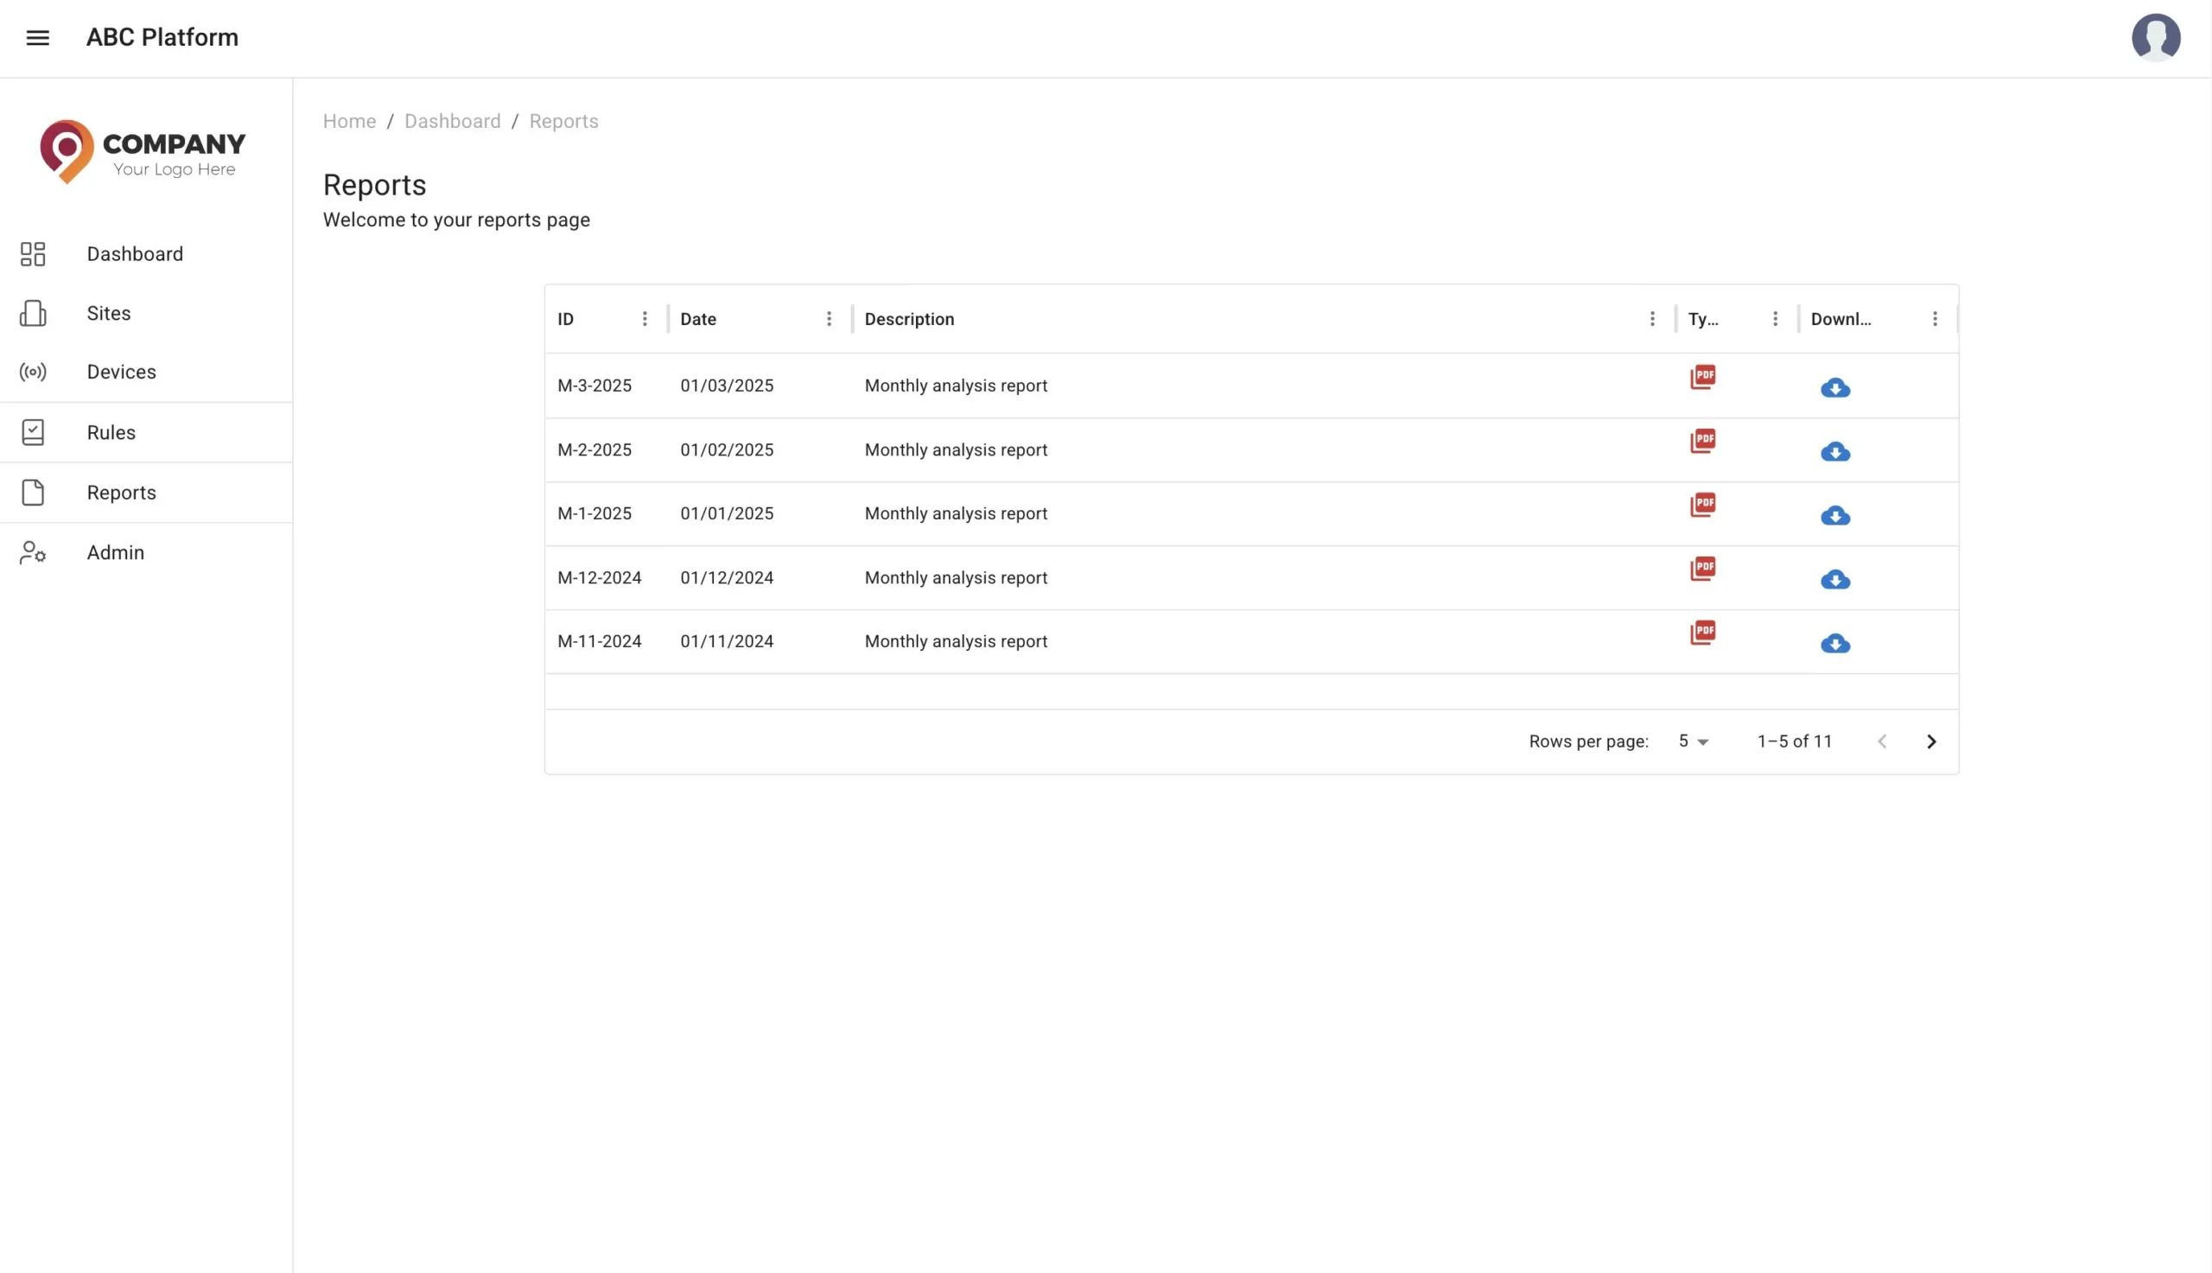This screenshot has width=2212, height=1273.
Task: Open Date column options menu
Action: tap(829, 319)
